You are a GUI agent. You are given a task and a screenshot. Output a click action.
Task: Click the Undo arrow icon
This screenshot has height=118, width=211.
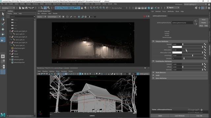pyautogui.click(x=30, y=8)
